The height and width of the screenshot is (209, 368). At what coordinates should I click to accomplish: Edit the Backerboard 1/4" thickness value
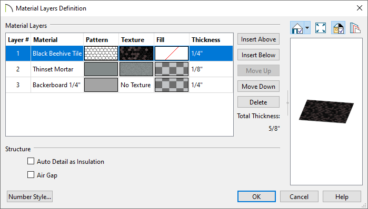pos(211,85)
